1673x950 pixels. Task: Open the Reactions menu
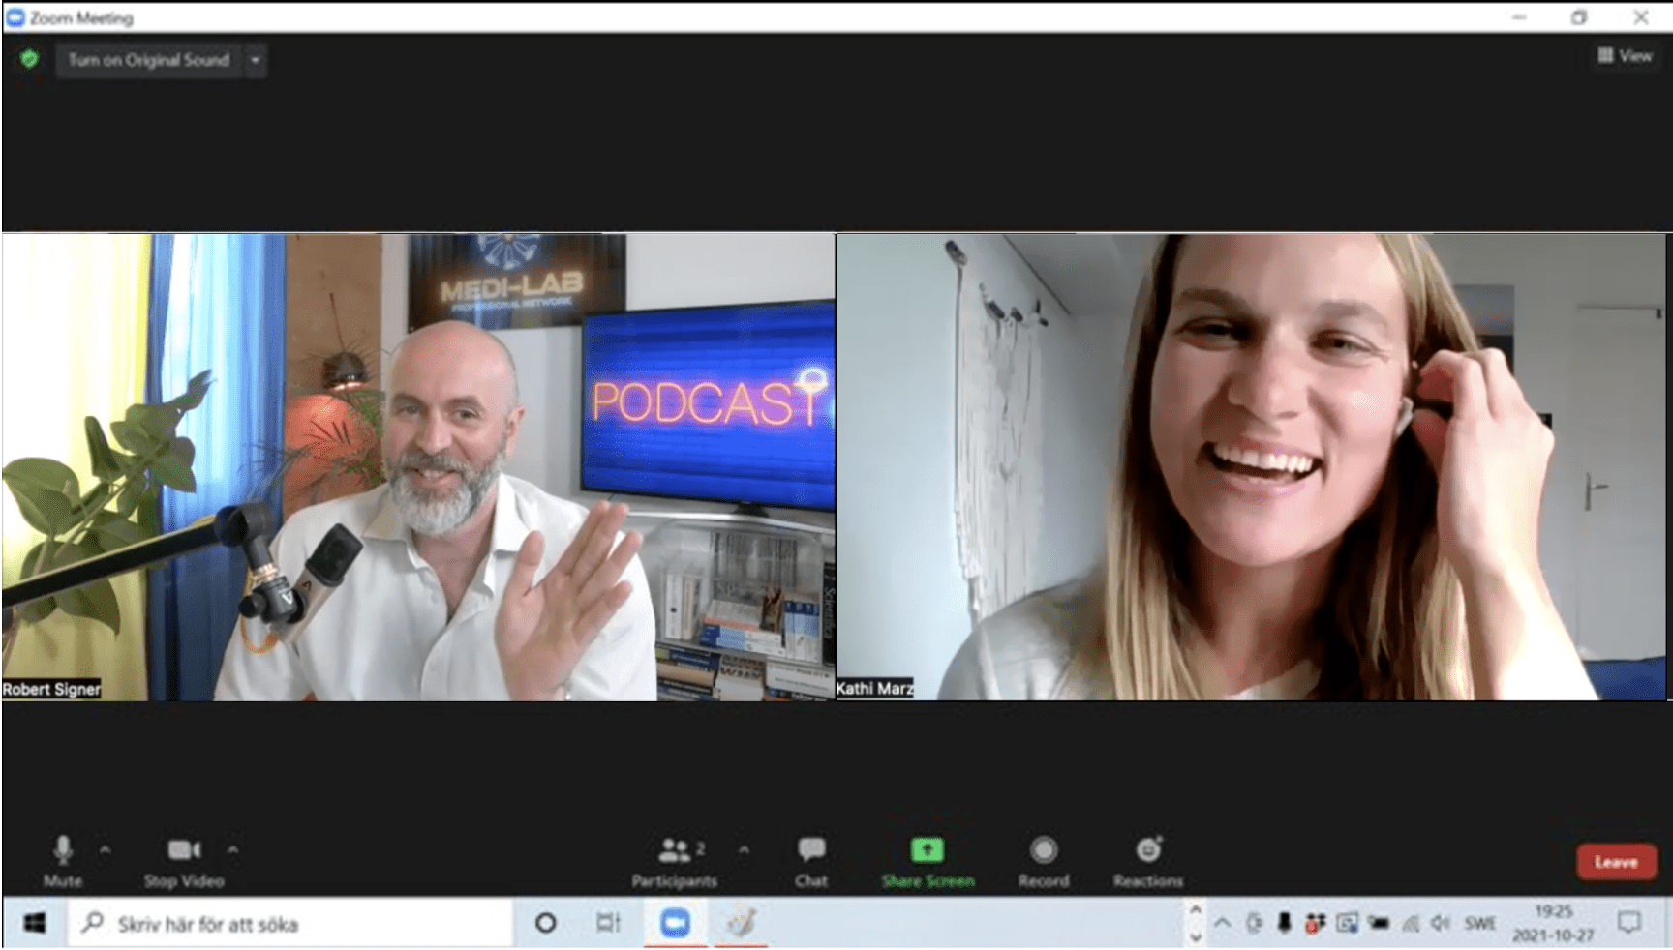(x=1148, y=850)
